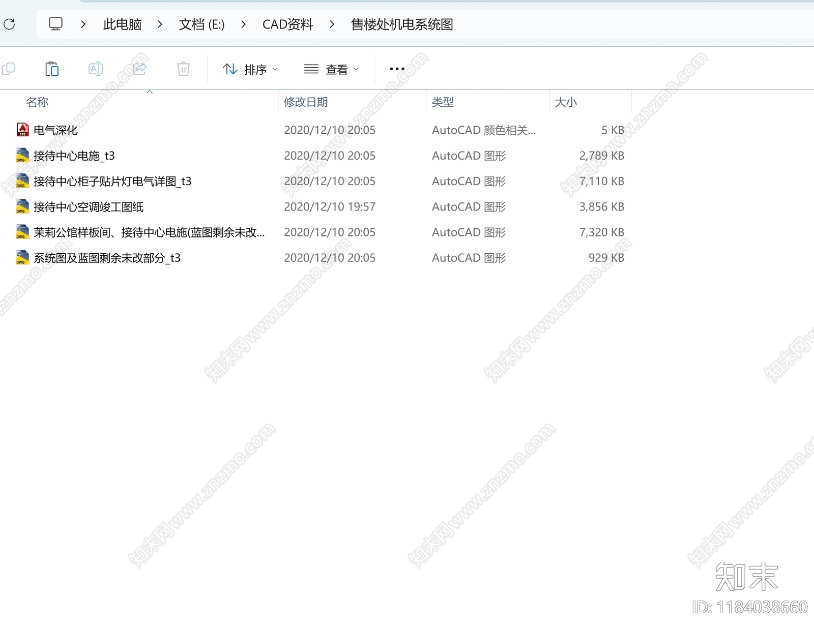Click the DWG icon of 接待中心电施_t3
This screenshot has height=627, width=814.
pos(22,155)
